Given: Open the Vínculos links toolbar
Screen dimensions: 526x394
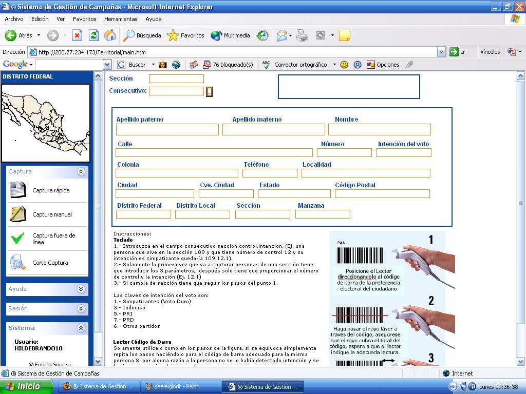Looking at the screenshot, I should tap(490, 52).
